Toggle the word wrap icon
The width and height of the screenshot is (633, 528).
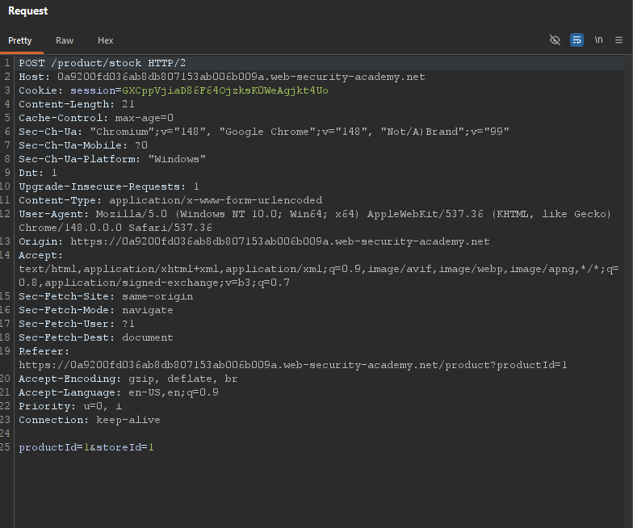click(x=576, y=40)
